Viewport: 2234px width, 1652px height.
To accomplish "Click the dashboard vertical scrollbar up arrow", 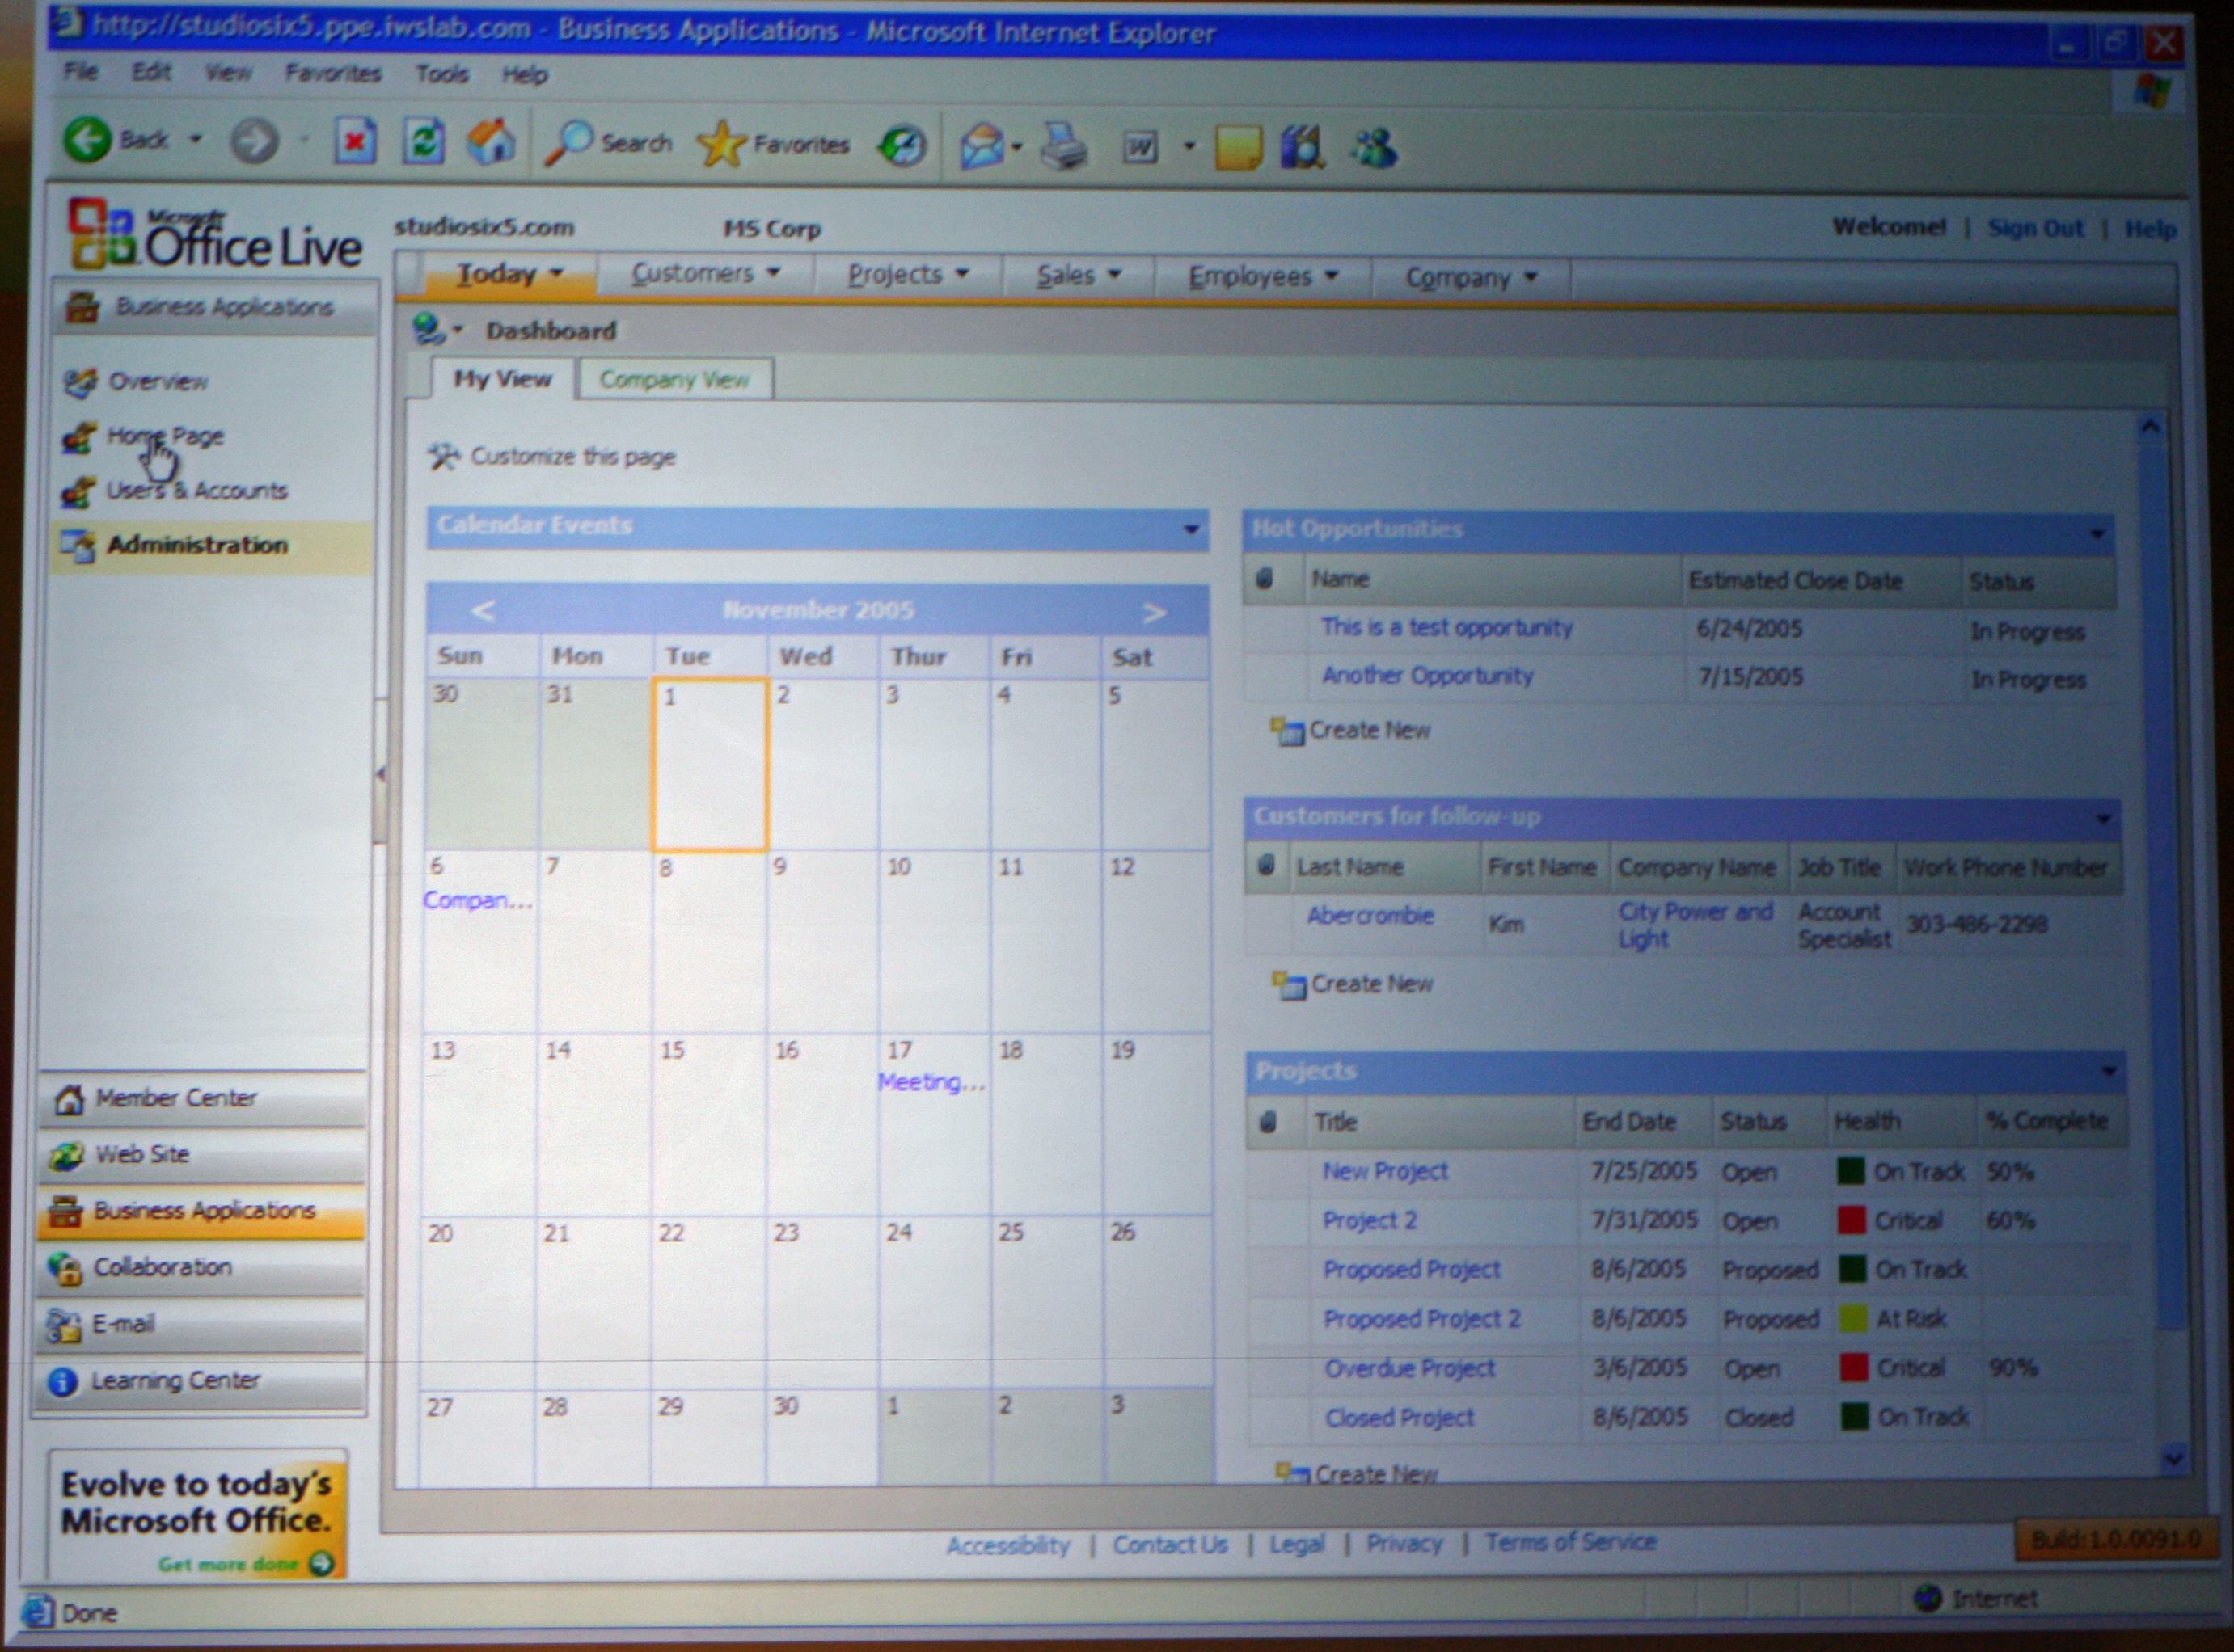I will point(2150,426).
